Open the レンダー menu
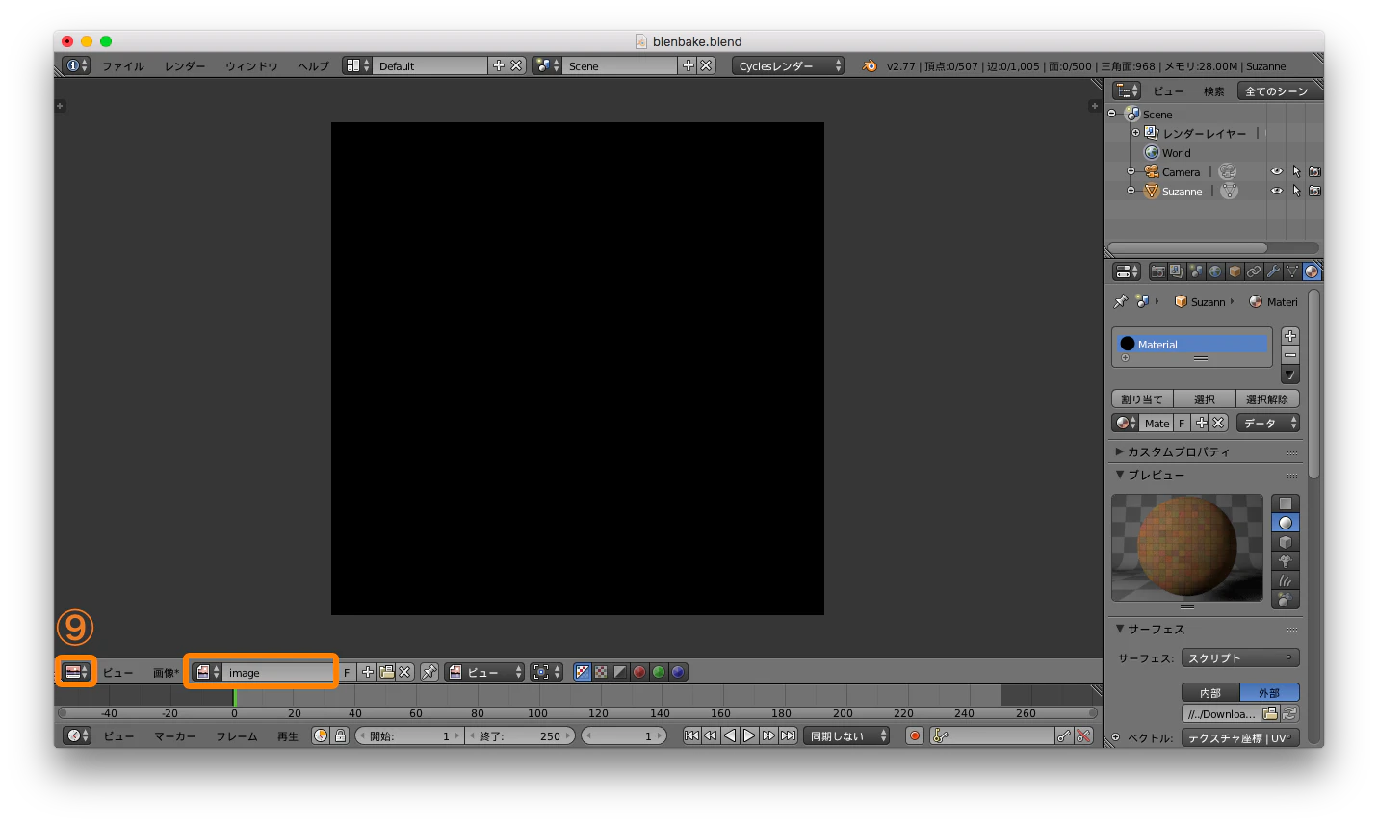The height and width of the screenshot is (825, 1378). click(x=185, y=66)
